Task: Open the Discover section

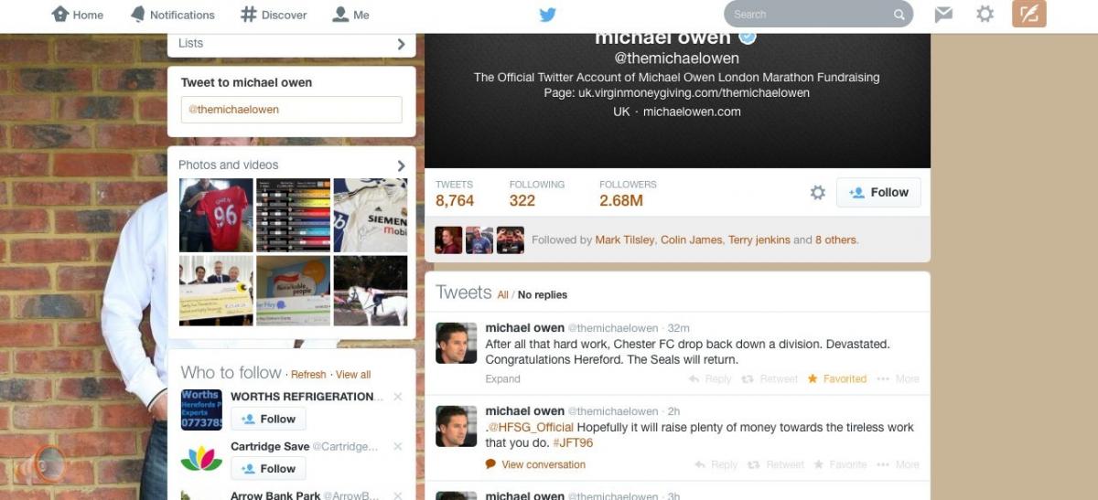Action: (x=274, y=15)
